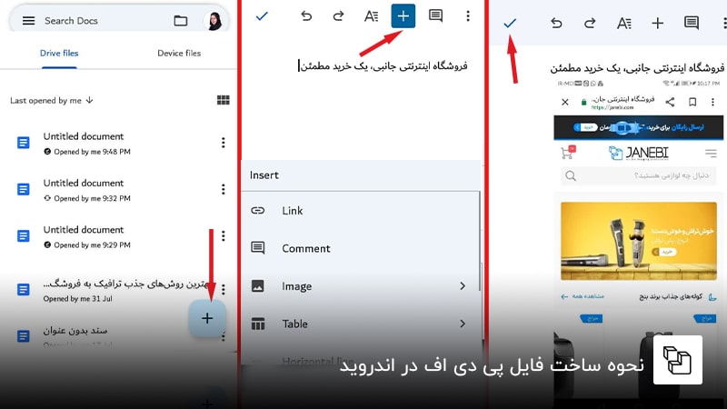Open more options for 9:29 PM document
This screenshot has width=727, height=409.
(223, 236)
